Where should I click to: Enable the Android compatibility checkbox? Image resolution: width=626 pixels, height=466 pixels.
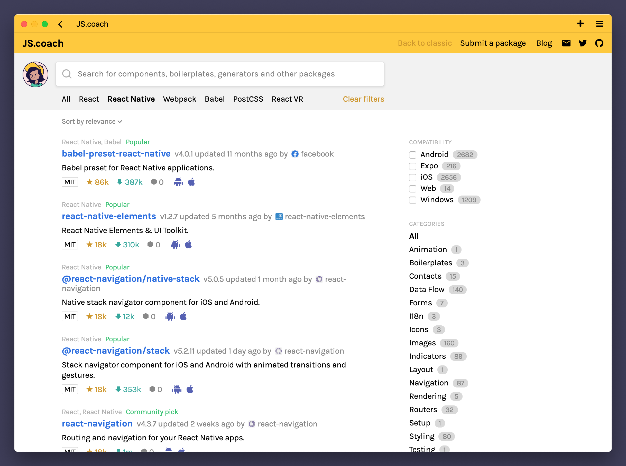coord(413,155)
